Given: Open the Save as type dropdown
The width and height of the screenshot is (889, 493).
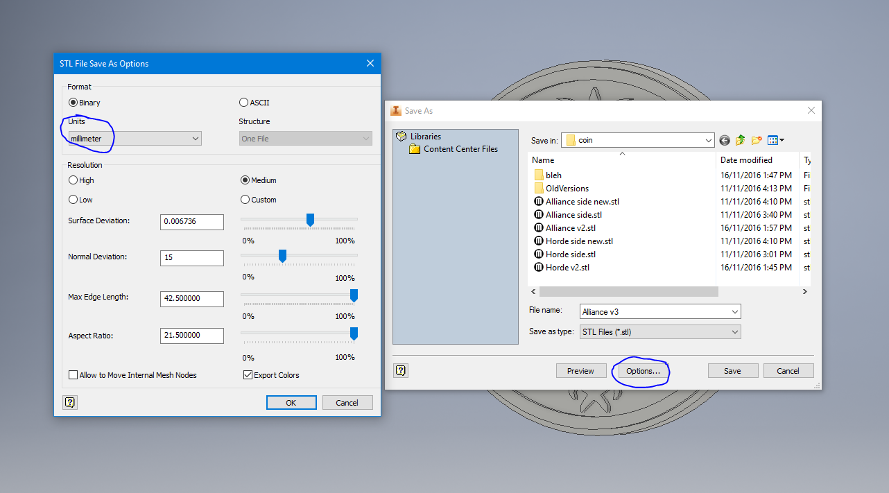Looking at the screenshot, I should tap(734, 331).
